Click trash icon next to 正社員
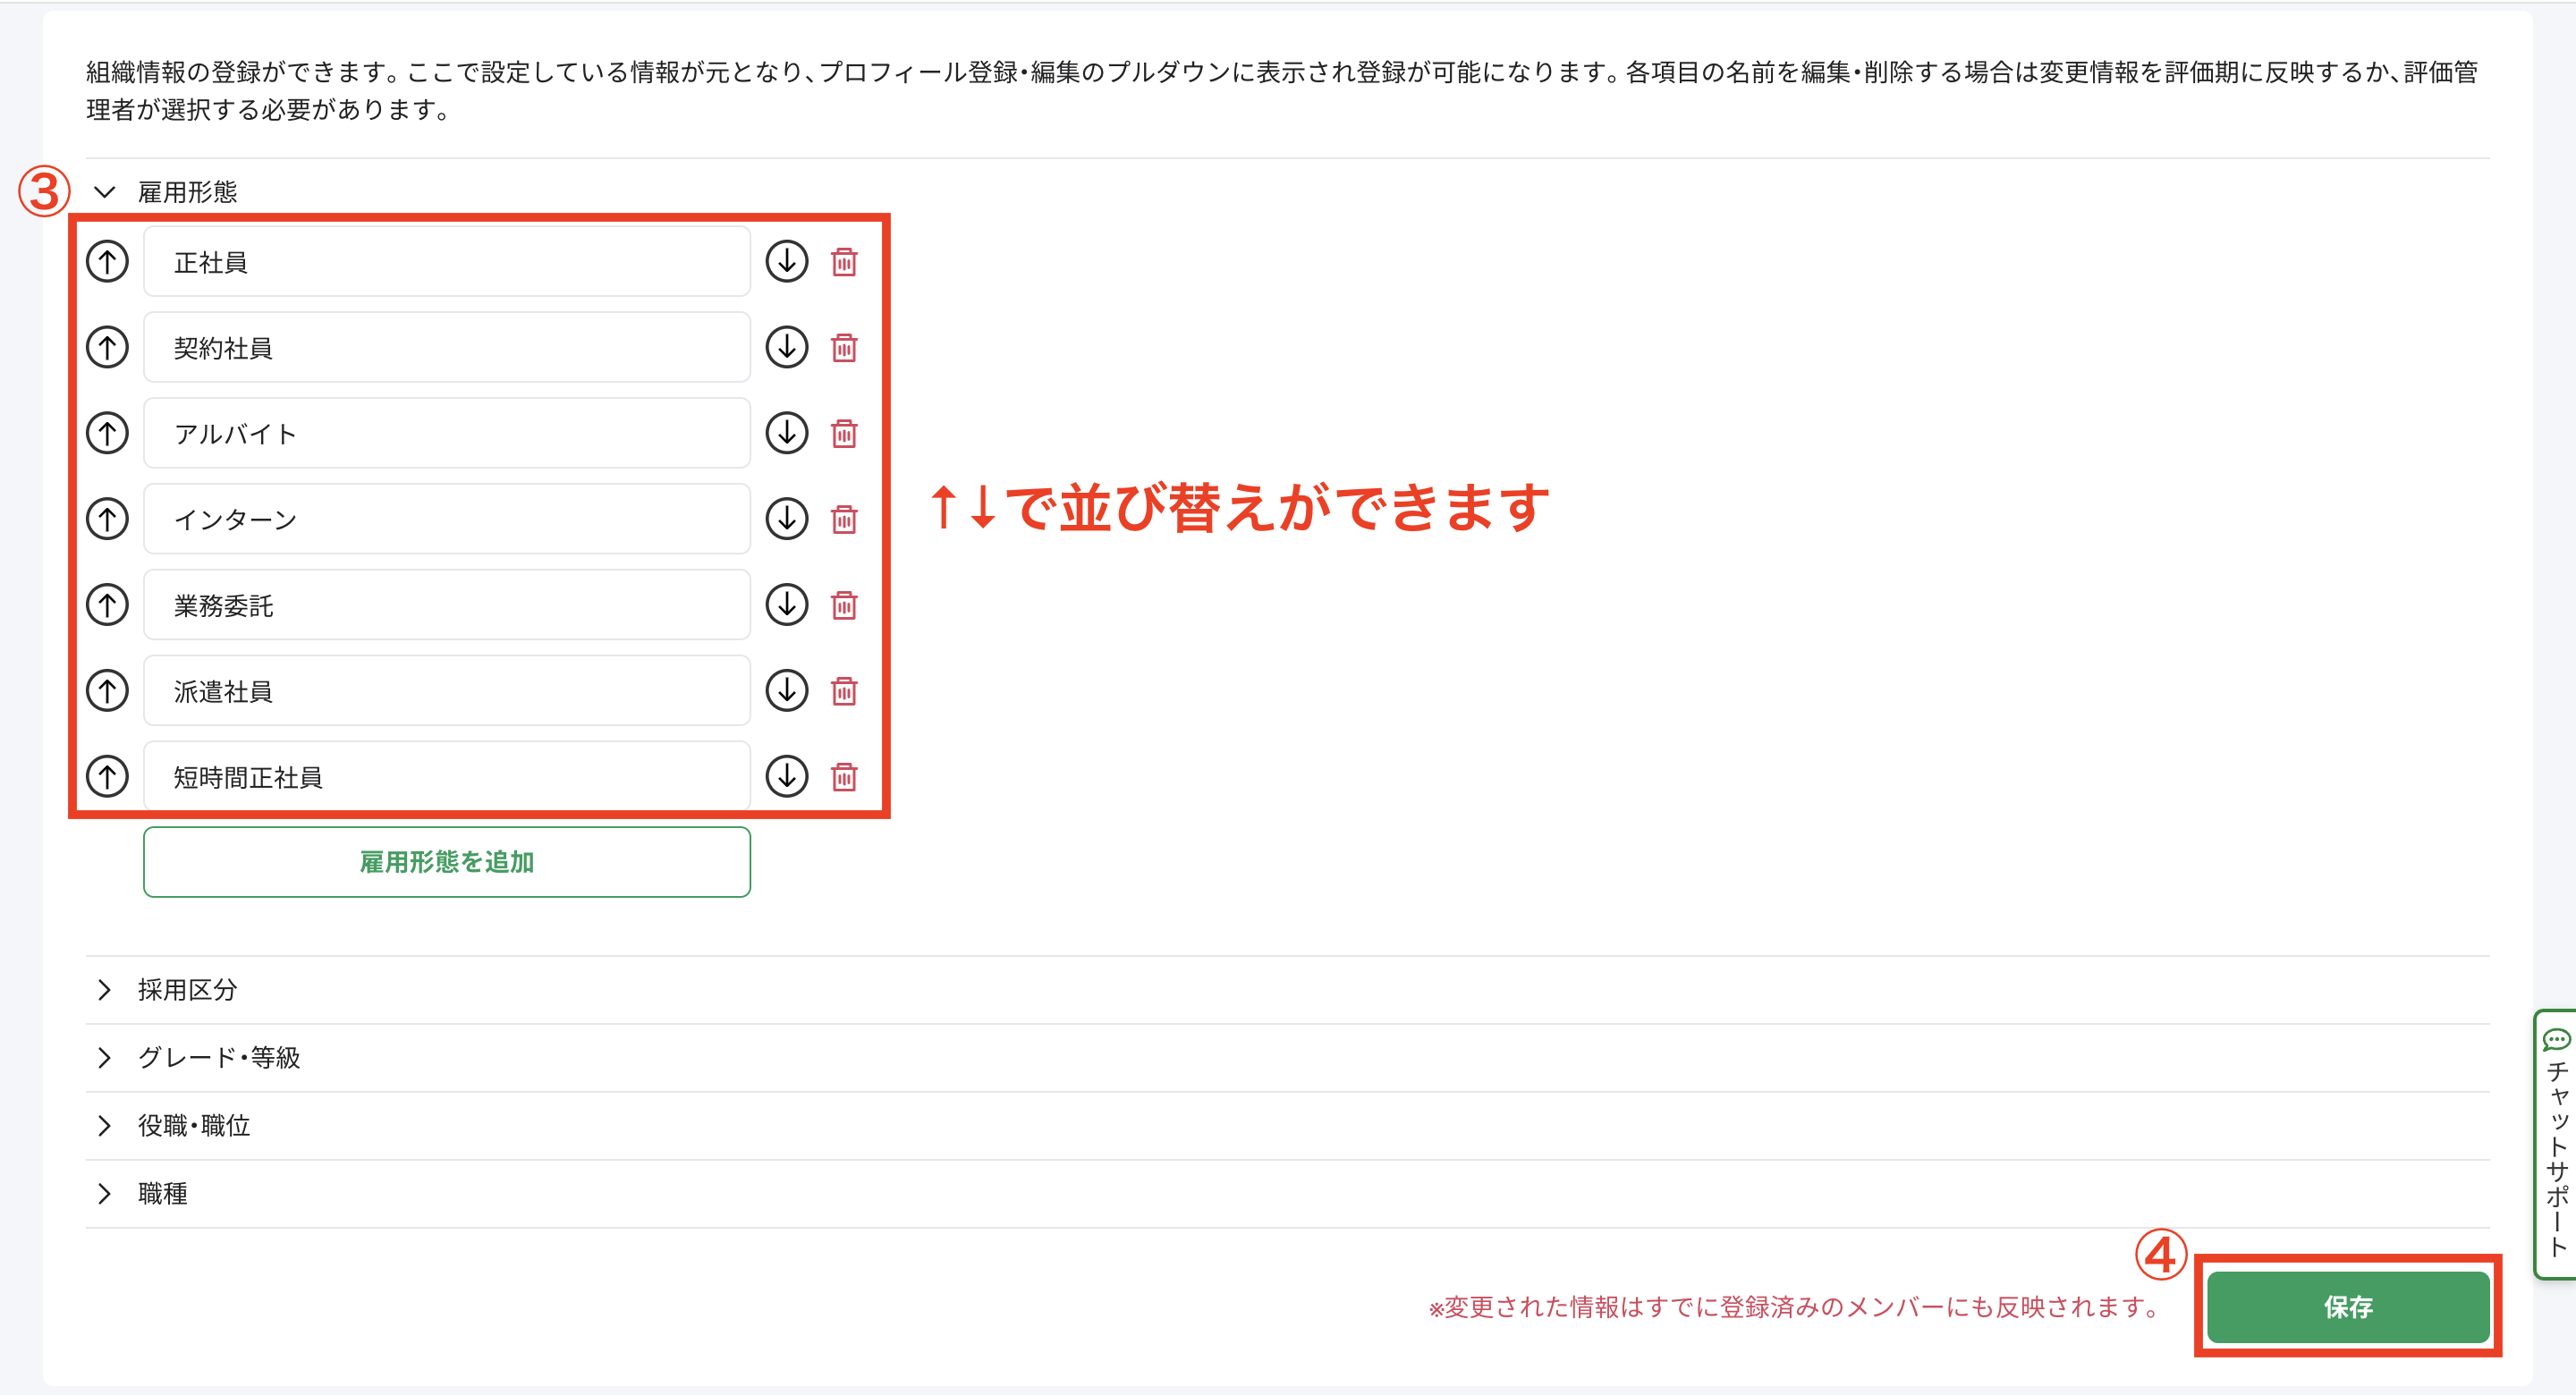Viewport: 2576px width, 1395px height. click(844, 261)
